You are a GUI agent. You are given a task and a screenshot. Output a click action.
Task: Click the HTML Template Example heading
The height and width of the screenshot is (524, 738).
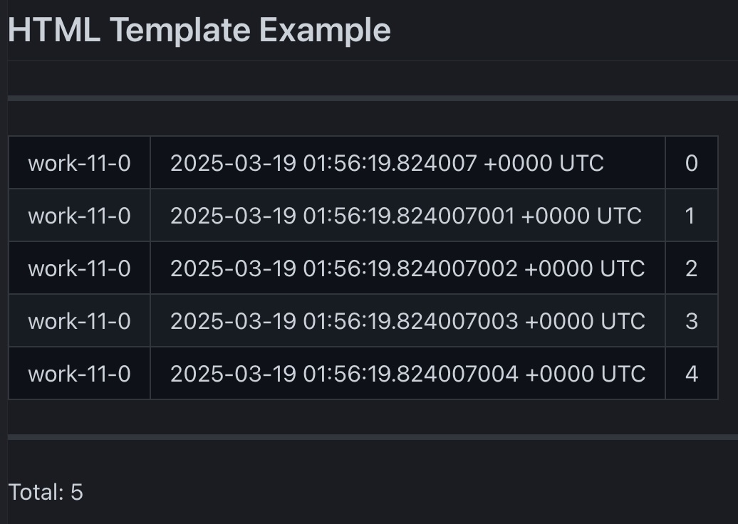(x=199, y=31)
